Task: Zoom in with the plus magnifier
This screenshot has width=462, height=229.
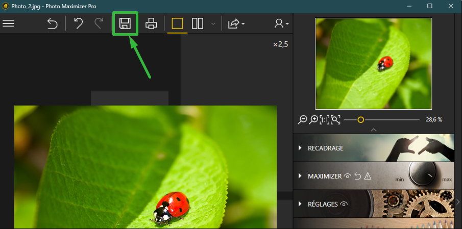Action: coord(313,120)
